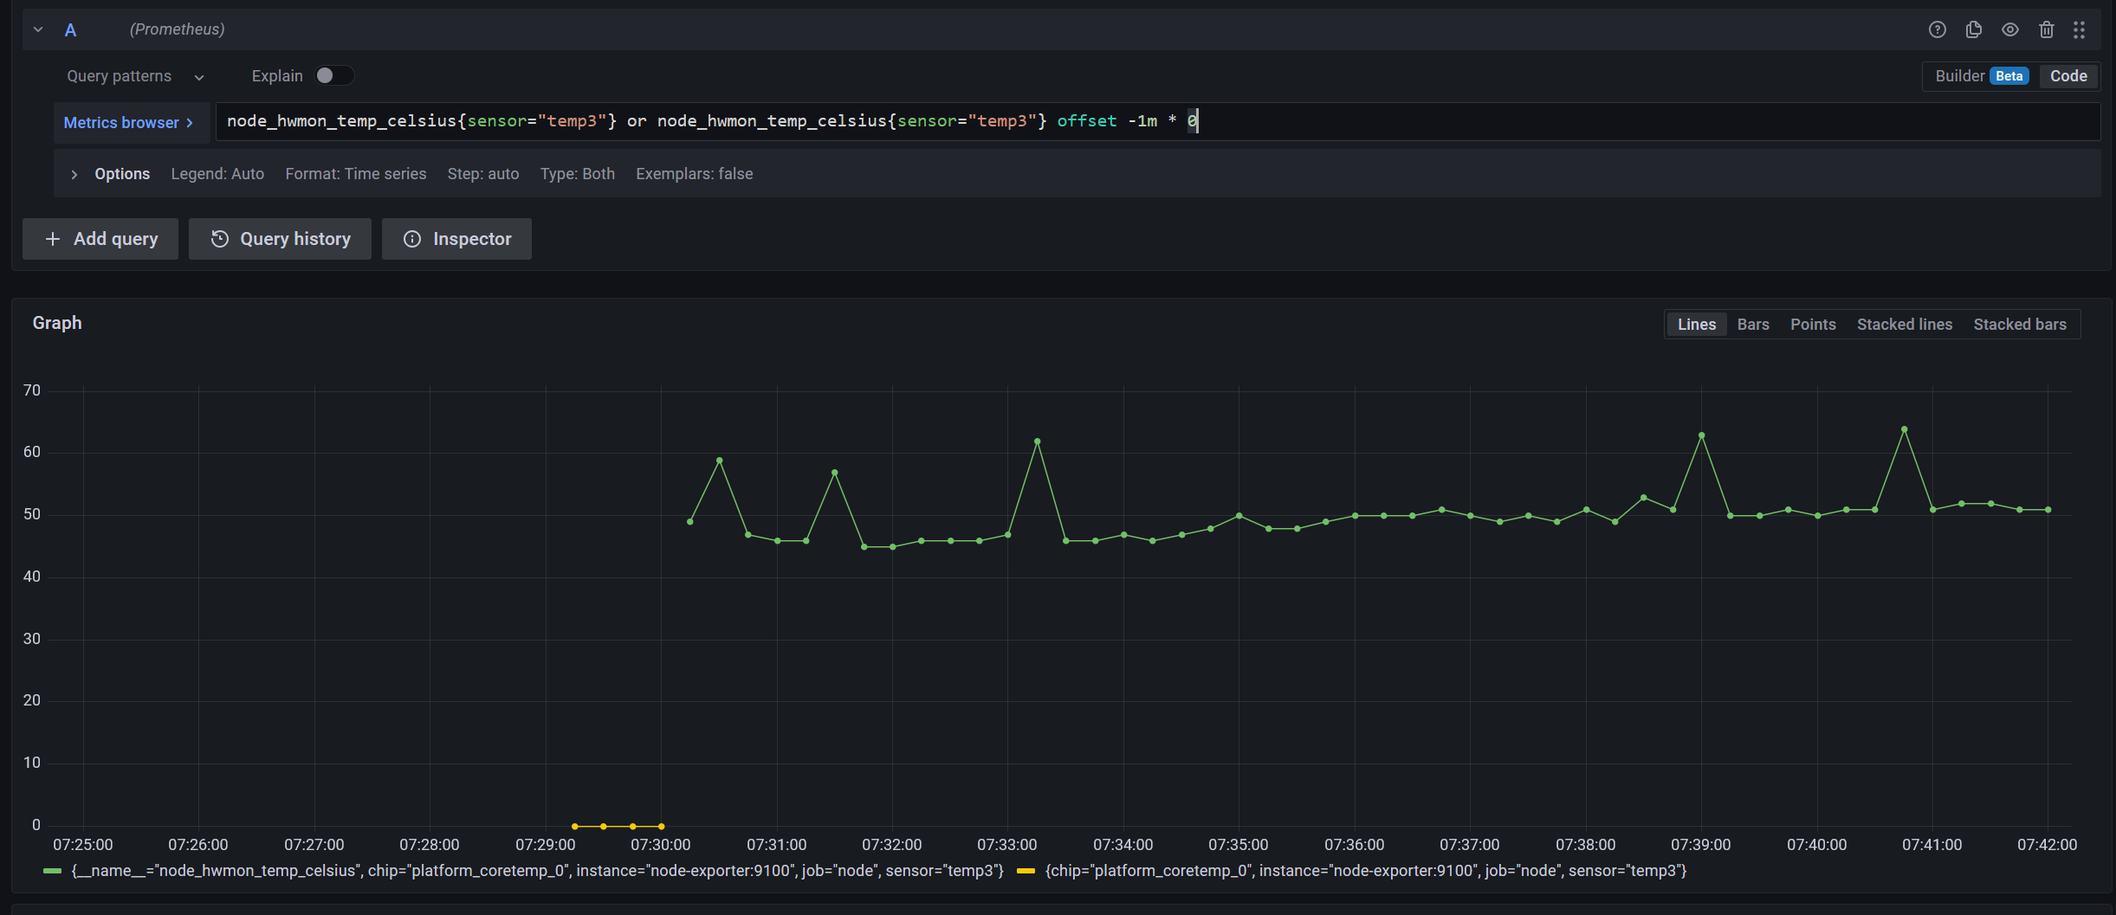Click the clock icon on Query history
This screenshot has width=2116, height=915.
tap(219, 238)
